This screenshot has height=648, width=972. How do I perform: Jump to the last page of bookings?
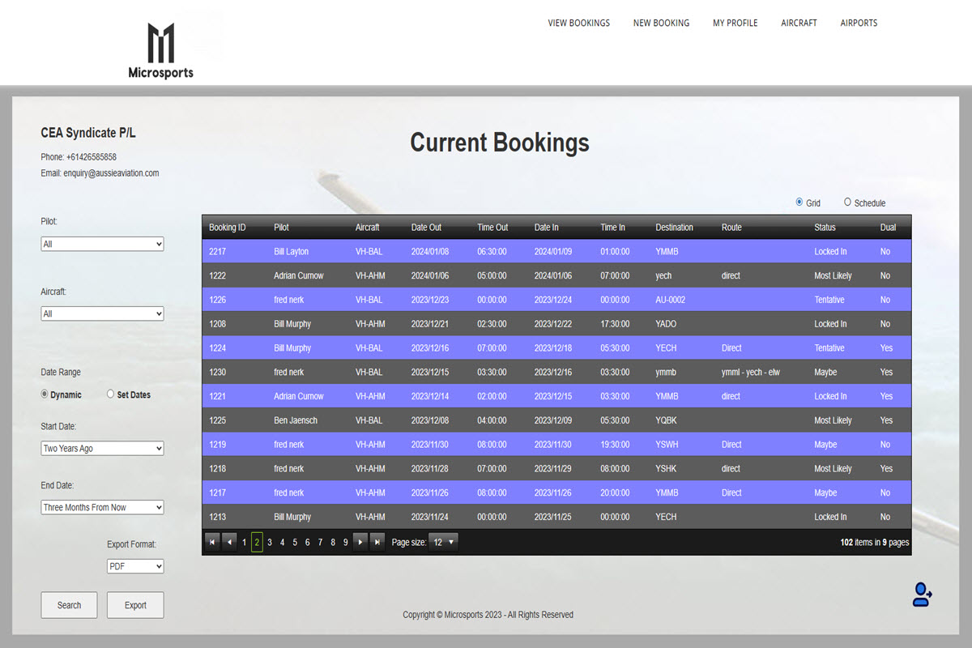pos(377,541)
